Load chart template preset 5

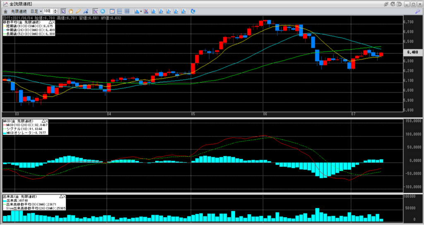coord(184,11)
